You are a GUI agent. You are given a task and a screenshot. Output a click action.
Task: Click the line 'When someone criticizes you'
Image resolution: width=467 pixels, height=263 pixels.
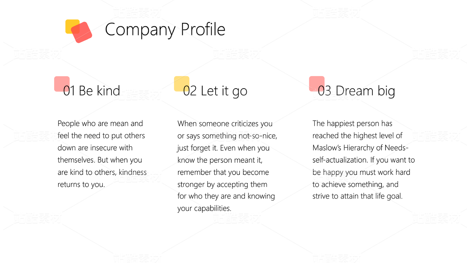click(225, 124)
